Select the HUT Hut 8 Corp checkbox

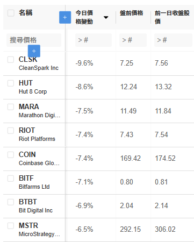[x=11, y=83]
